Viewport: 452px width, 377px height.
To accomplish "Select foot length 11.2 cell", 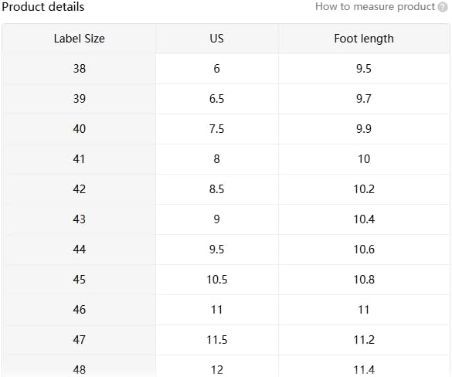I will coord(364,340).
